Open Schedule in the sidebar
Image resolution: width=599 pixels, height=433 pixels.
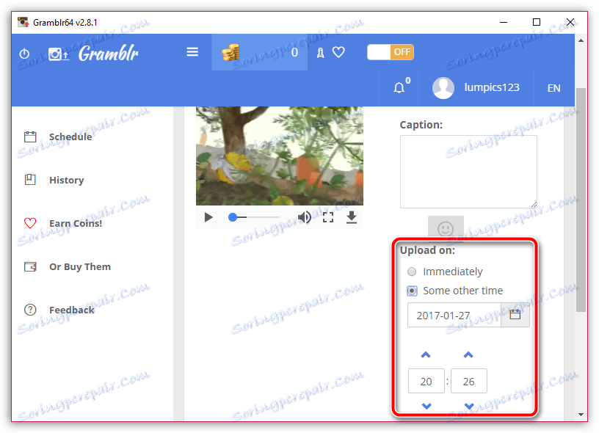pos(70,137)
